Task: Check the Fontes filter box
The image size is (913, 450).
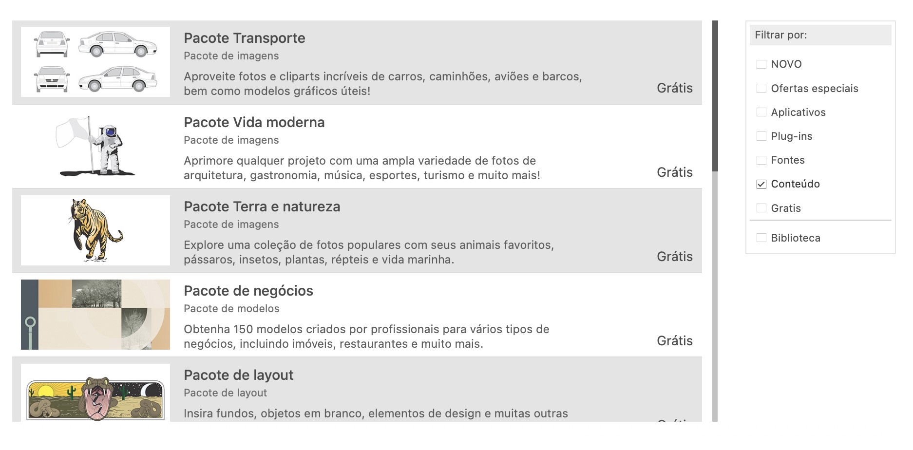Action: pyautogui.click(x=761, y=160)
